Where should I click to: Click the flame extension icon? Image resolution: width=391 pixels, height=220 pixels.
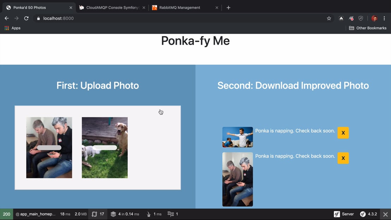pos(341,18)
